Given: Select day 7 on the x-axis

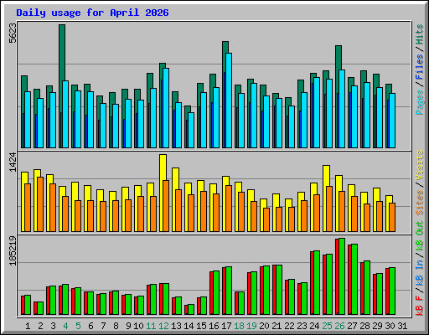Looking at the screenshot, I should [103, 326].
